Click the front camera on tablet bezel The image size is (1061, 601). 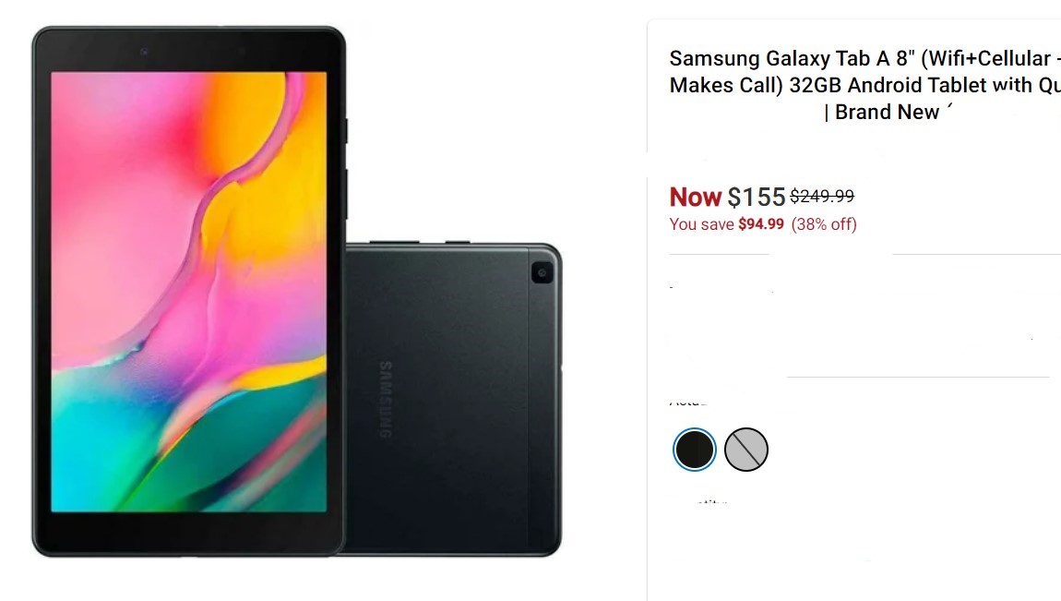pos(144,52)
